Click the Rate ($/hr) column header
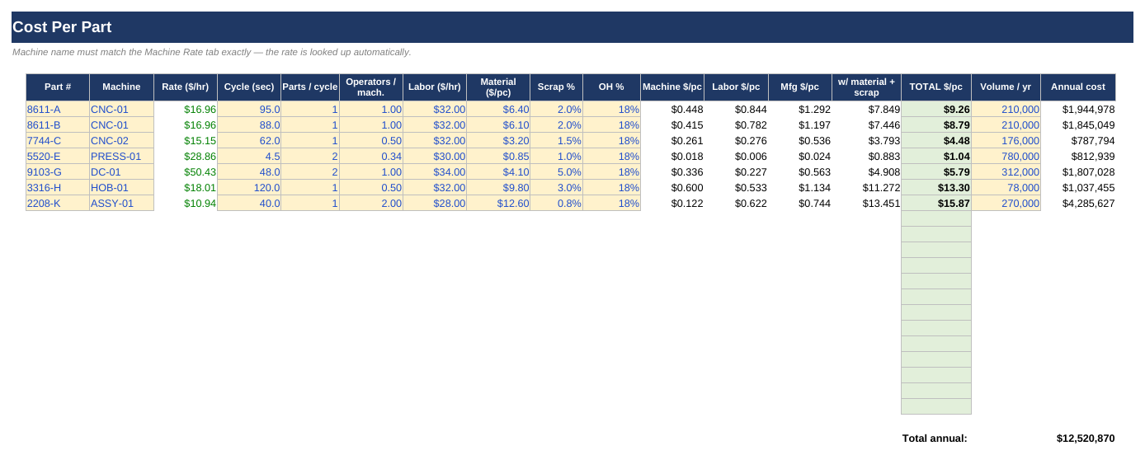 tap(186, 87)
